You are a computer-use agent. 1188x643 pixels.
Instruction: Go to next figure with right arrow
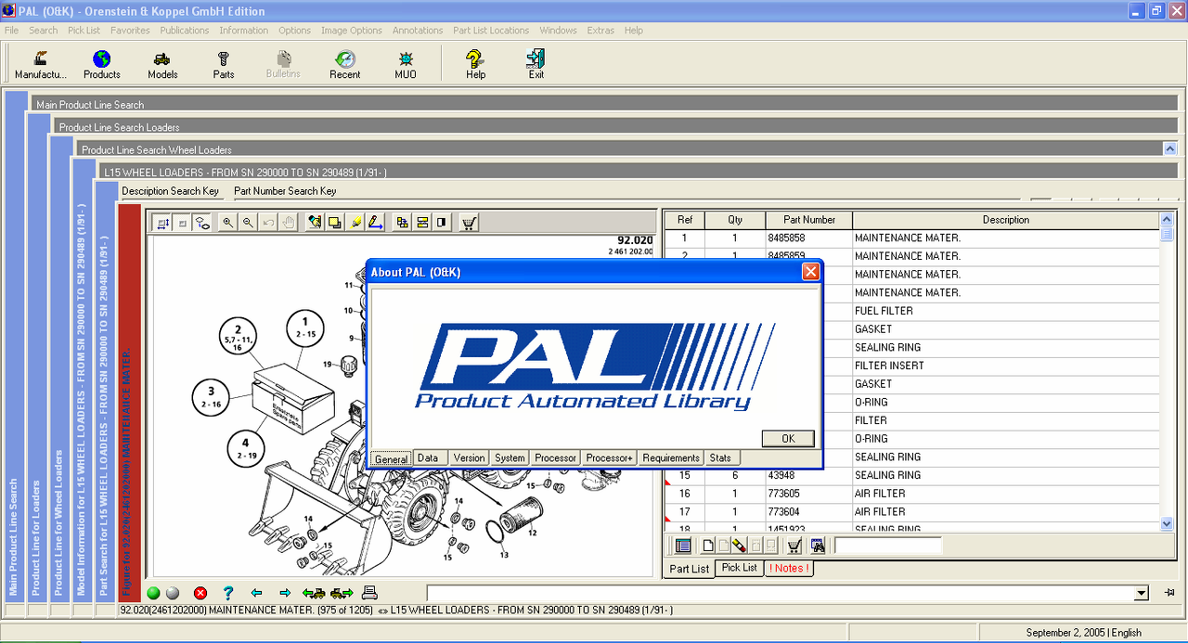(x=285, y=593)
